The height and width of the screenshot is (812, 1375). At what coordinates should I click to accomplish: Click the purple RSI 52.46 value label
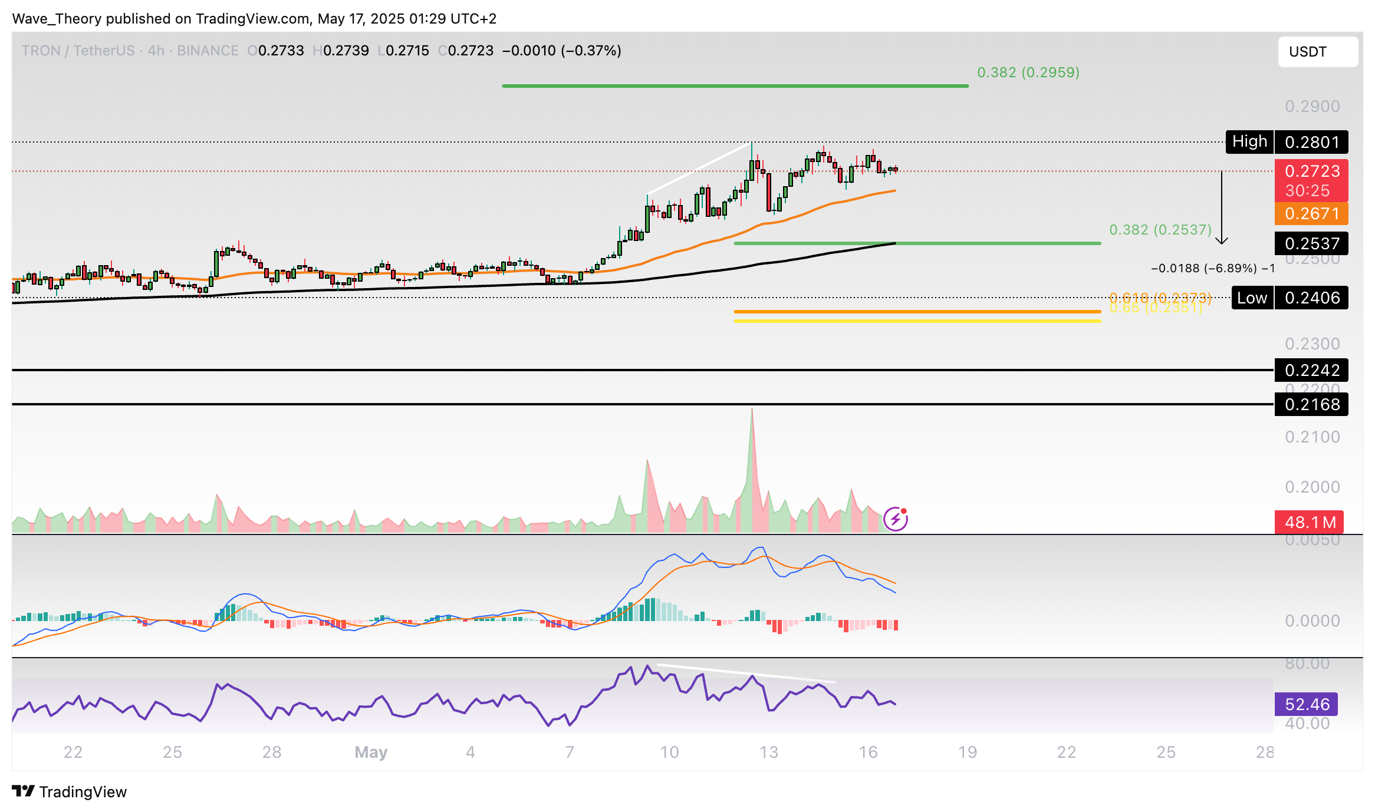tap(1306, 704)
